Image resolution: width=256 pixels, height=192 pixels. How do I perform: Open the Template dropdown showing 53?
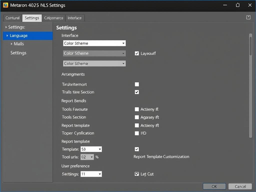(91, 149)
